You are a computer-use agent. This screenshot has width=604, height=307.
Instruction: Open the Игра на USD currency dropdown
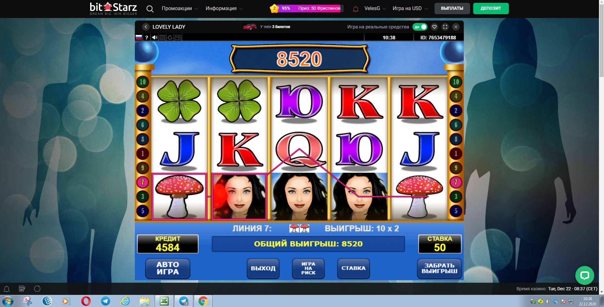tap(410, 9)
